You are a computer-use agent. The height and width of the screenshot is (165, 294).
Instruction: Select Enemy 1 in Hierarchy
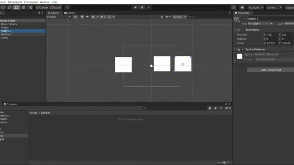tap(23, 31)
